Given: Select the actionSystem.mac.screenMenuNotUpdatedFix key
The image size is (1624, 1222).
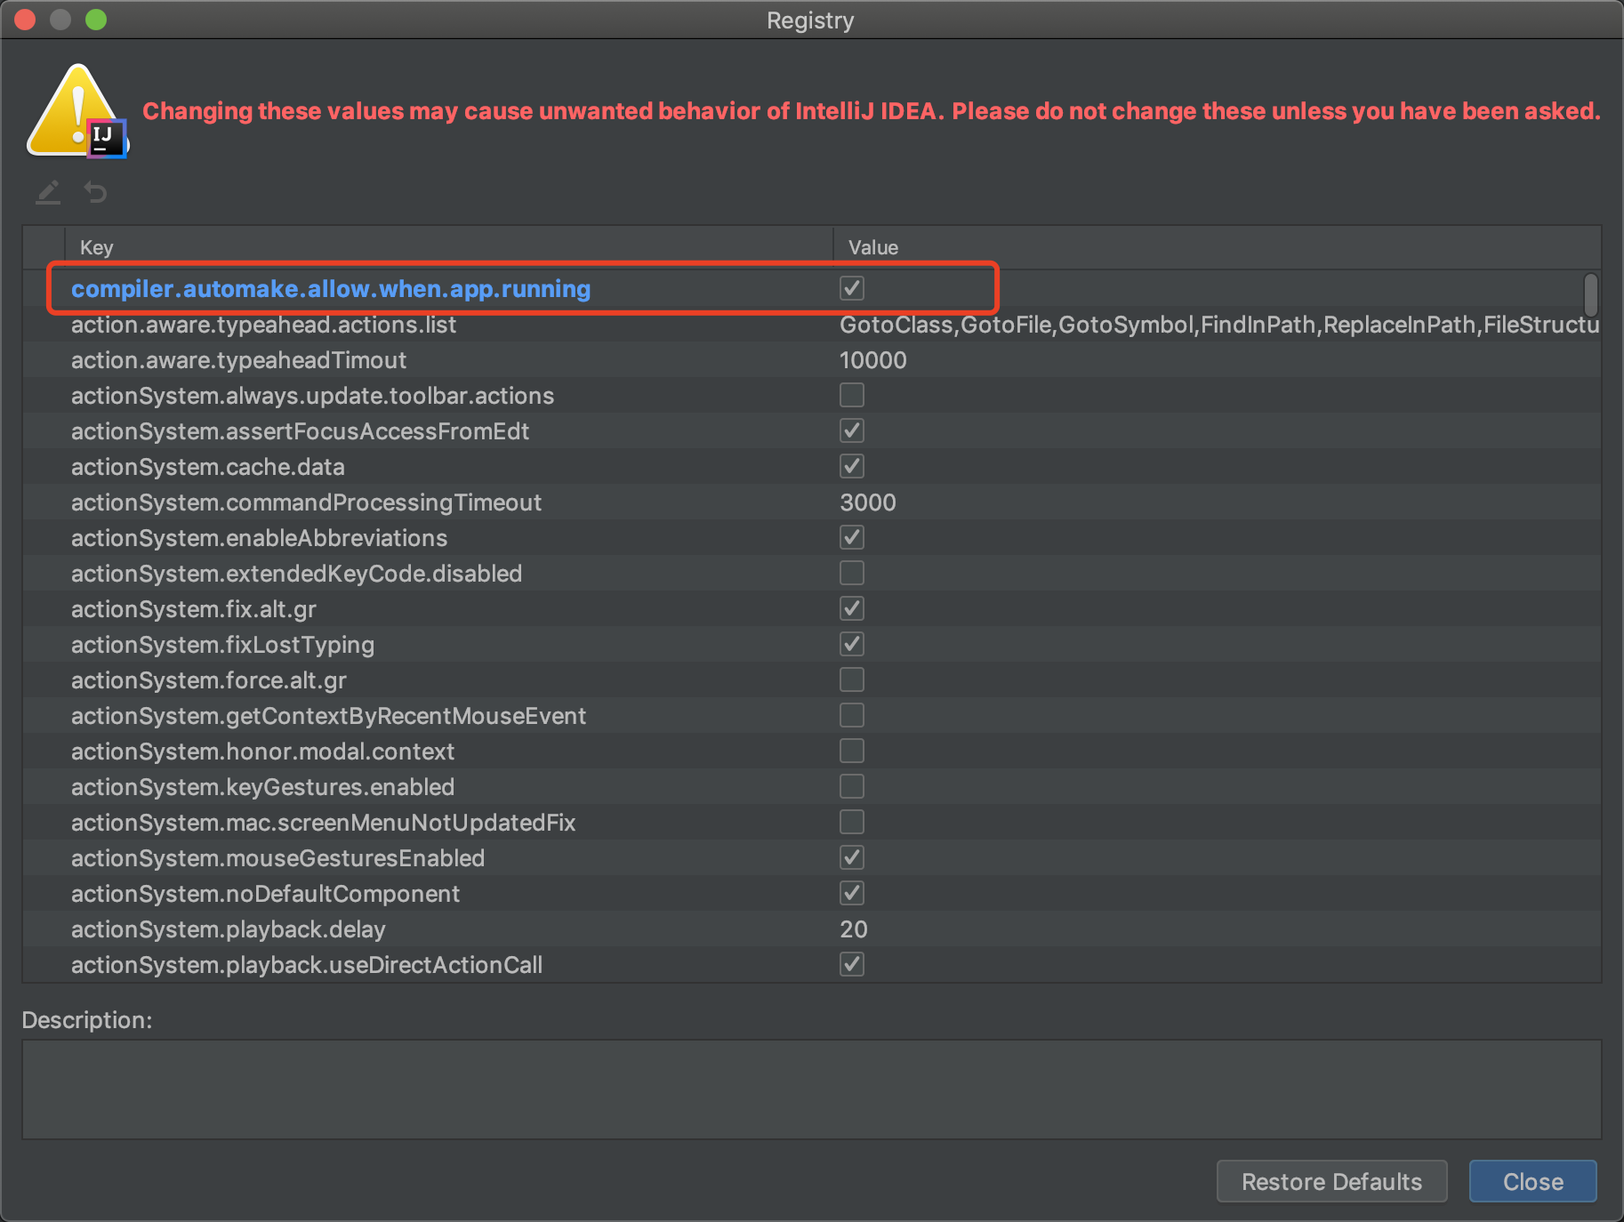Looking at the screenshot, I should coord(323,823).
